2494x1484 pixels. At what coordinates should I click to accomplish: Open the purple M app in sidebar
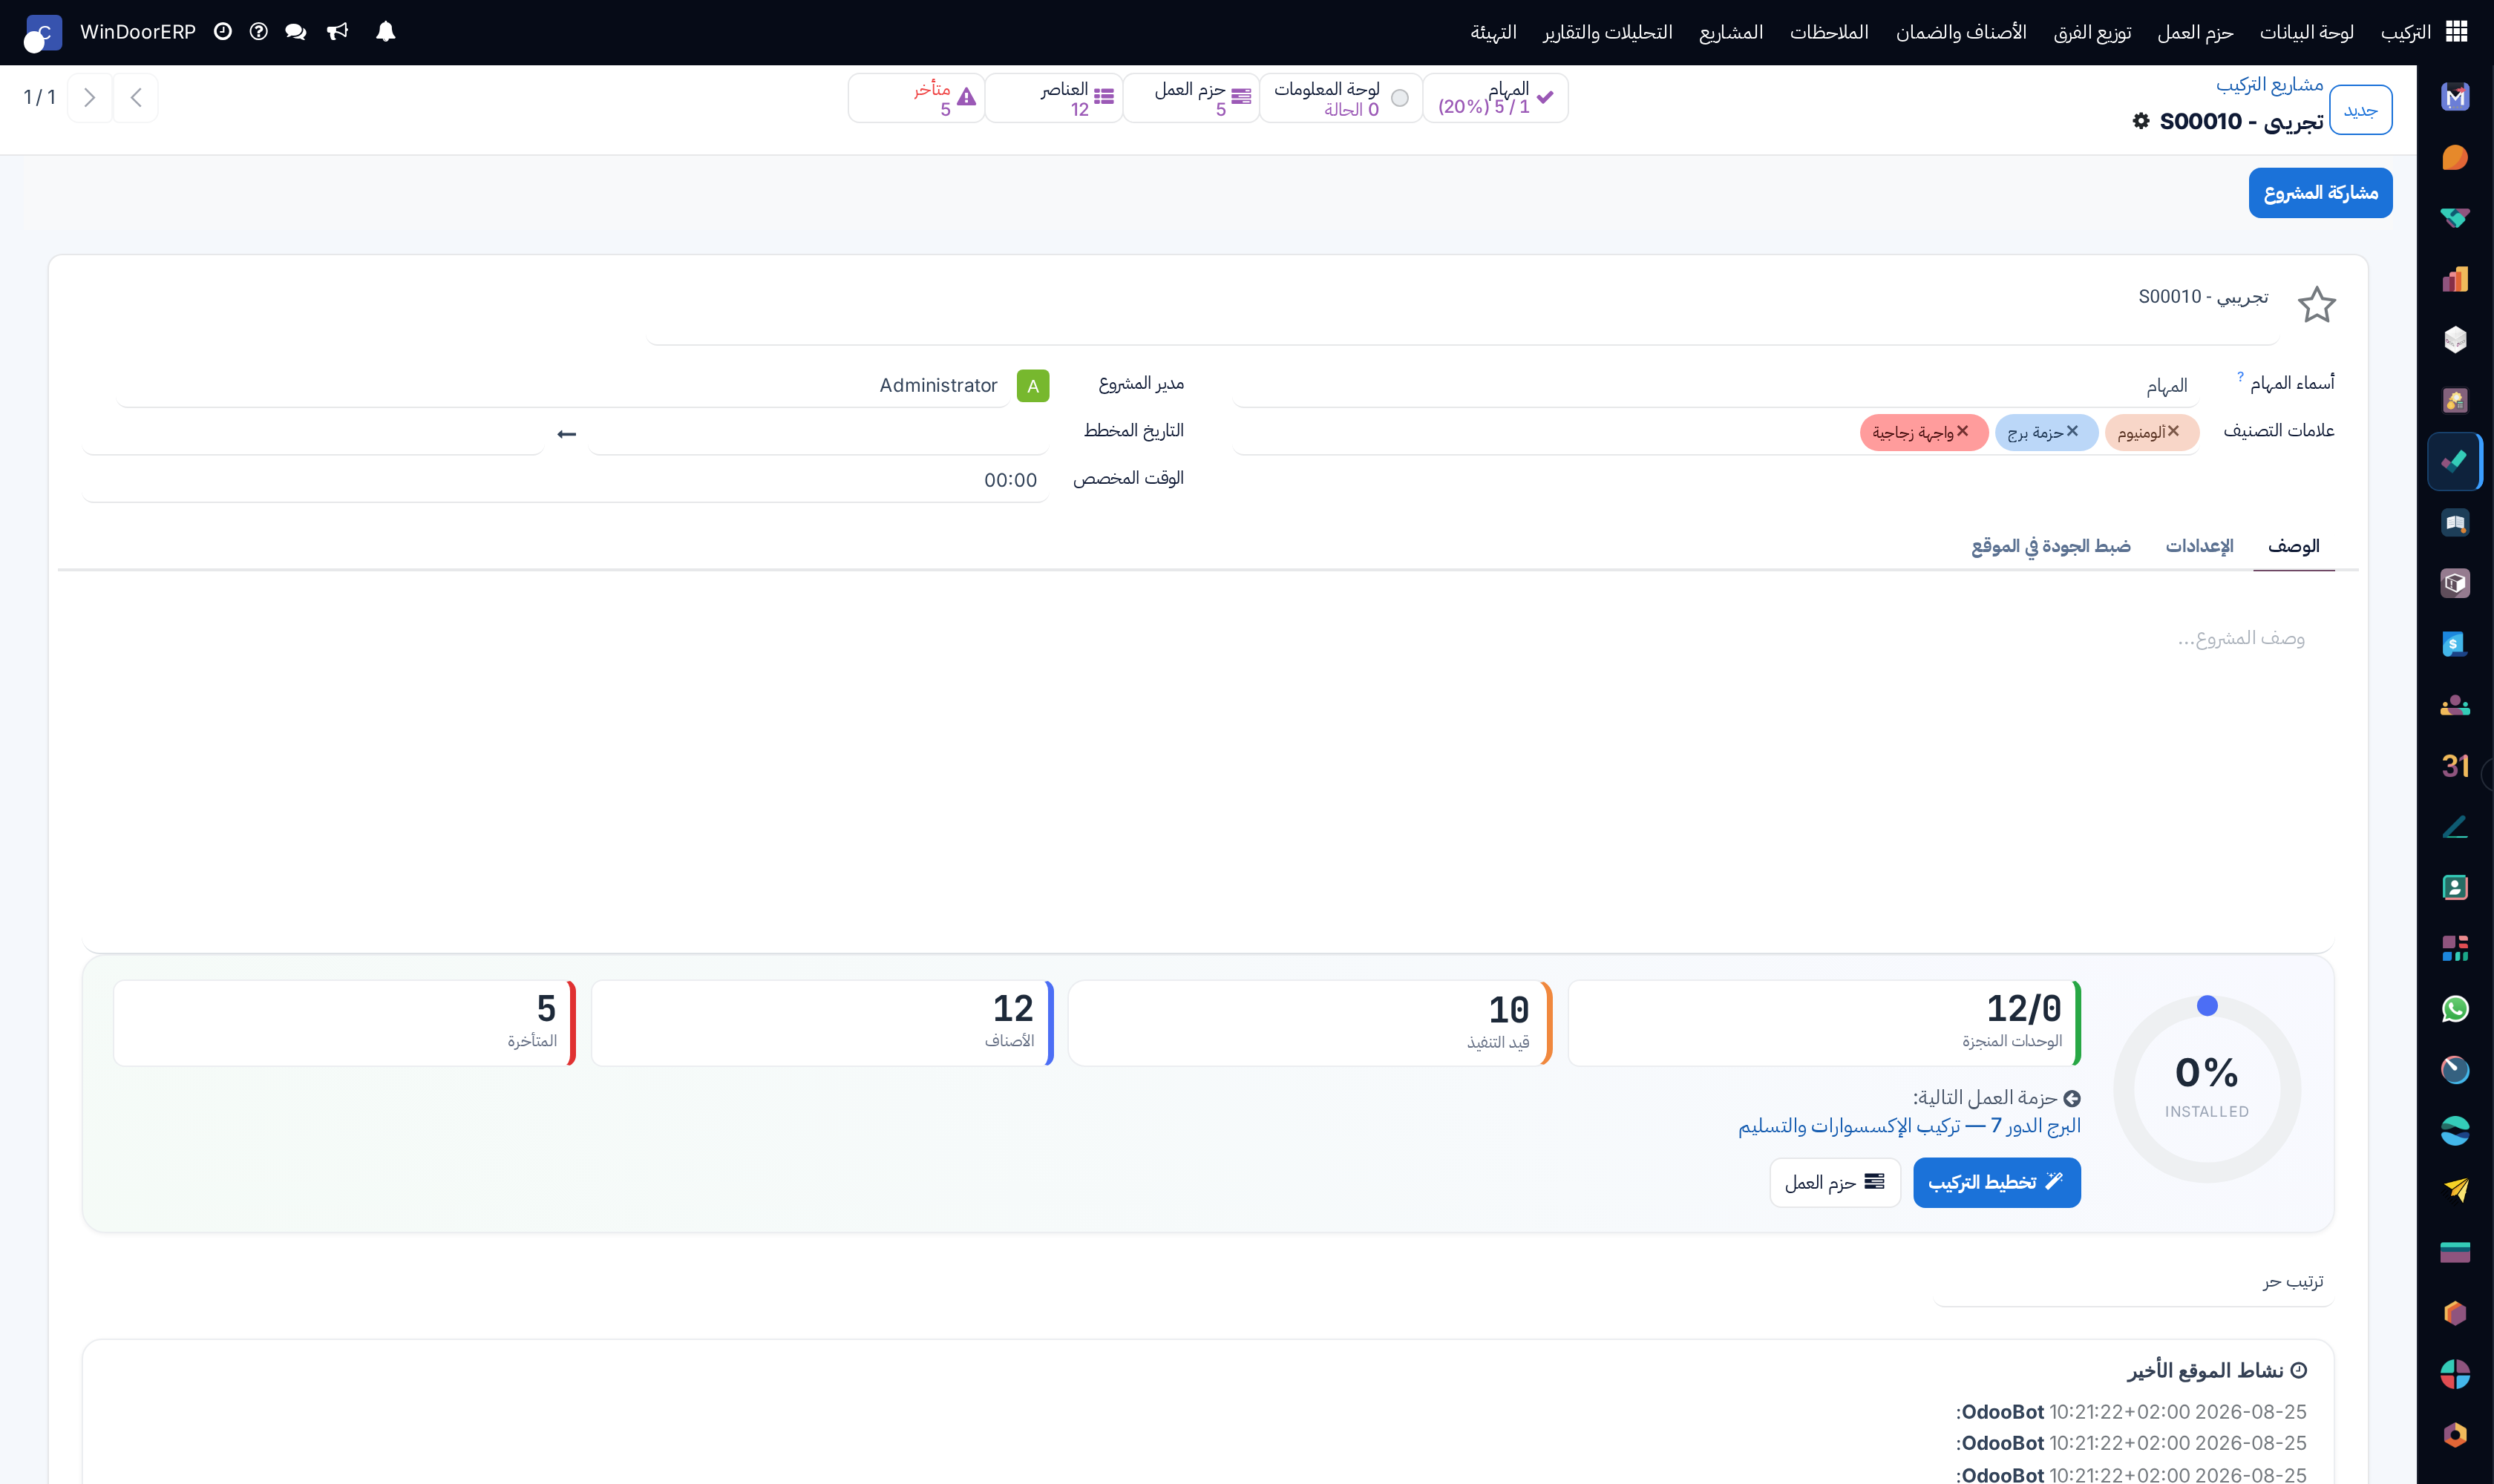click(x=2455, y=97)
